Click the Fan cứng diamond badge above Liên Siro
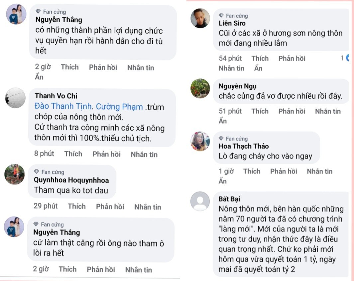 [221, 16]
